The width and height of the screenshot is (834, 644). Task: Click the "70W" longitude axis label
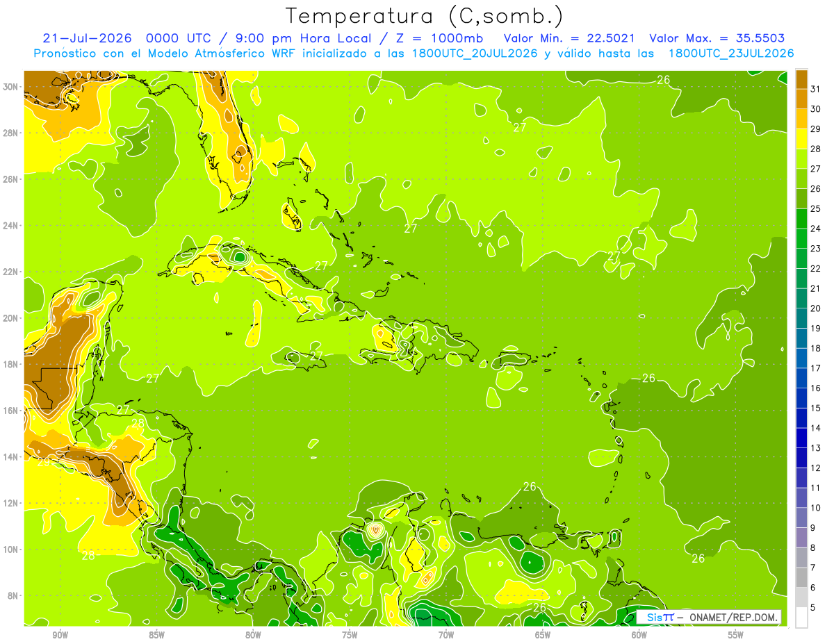coord(446,636)
